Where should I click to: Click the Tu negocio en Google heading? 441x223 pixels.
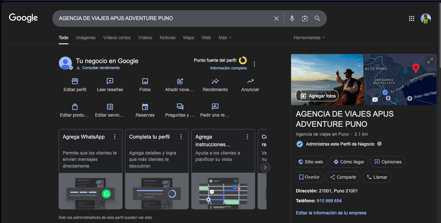click(107, 61)
